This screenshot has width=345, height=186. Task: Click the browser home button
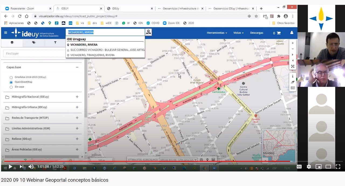27,16
